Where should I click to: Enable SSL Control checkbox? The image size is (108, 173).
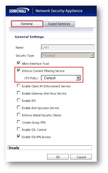pyautogui.click(x=19, y=129)
